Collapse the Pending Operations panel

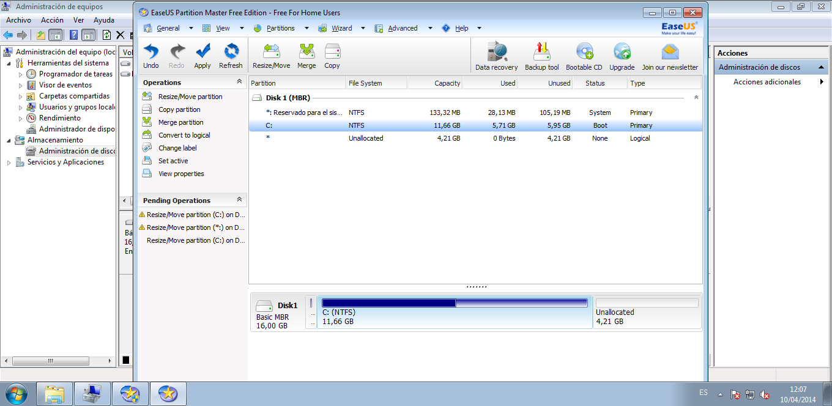tap(239, 200)
